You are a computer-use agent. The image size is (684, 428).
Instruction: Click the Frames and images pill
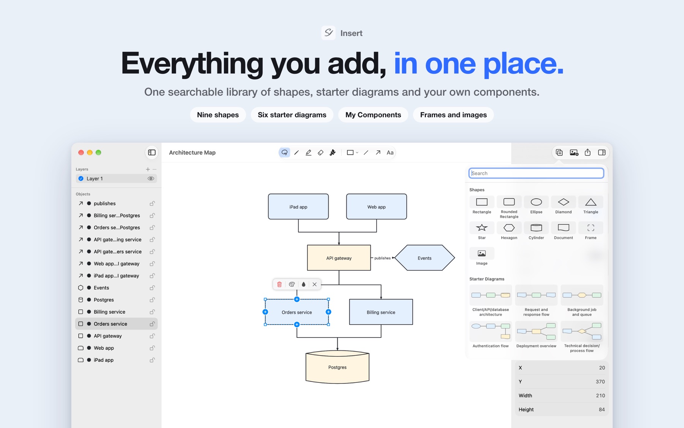[453, 115]
